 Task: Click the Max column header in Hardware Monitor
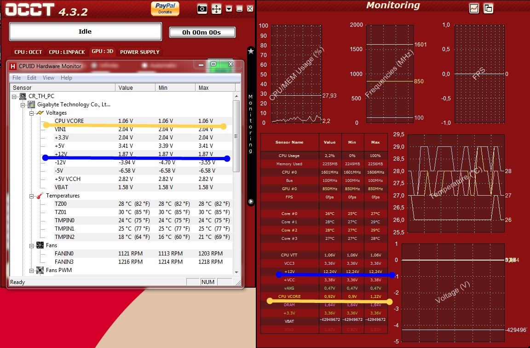[215, 87]
